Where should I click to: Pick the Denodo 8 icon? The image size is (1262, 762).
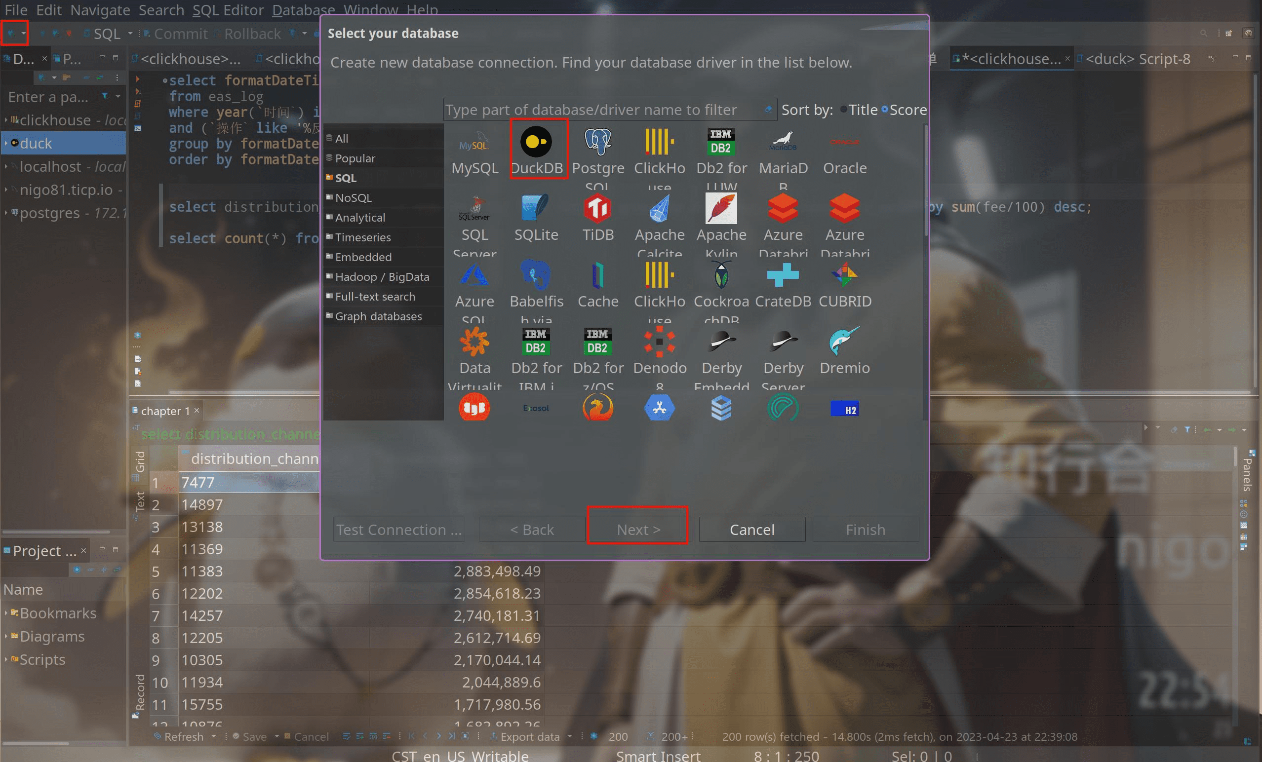click(x=660, y=342)
